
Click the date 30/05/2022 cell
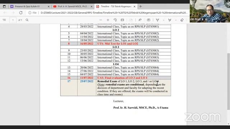[x=87, y=54]
